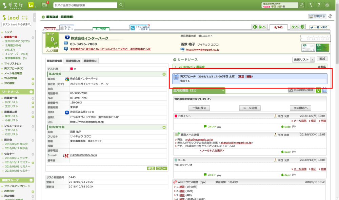Click the five-star rating widget

[x=315, y=38]
